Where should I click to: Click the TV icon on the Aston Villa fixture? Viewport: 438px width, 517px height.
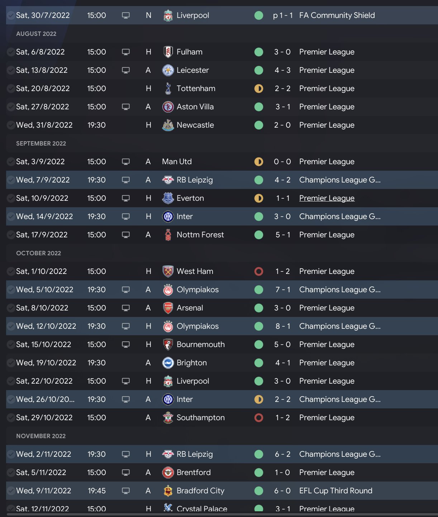[x=126, y=107]
